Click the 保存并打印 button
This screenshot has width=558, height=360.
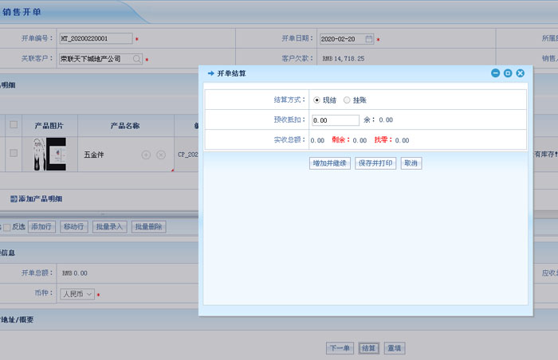click(x=375, y=163)
